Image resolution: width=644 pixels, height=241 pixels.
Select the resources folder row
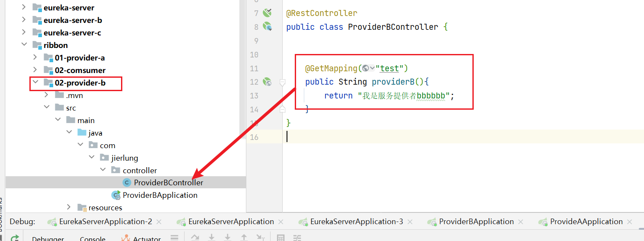click(x=125, y=207)
